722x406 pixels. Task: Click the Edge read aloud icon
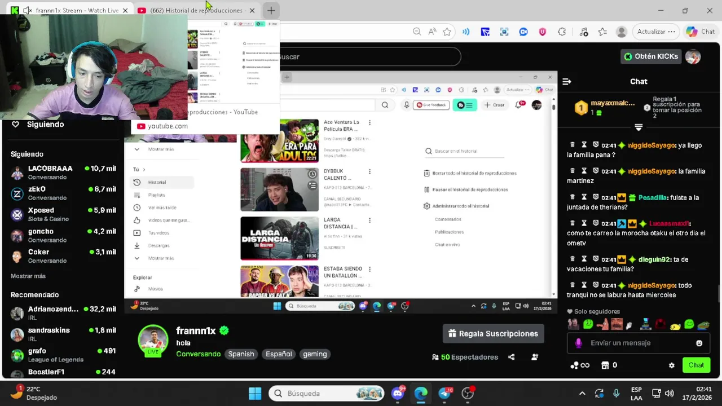click(432, 32)
